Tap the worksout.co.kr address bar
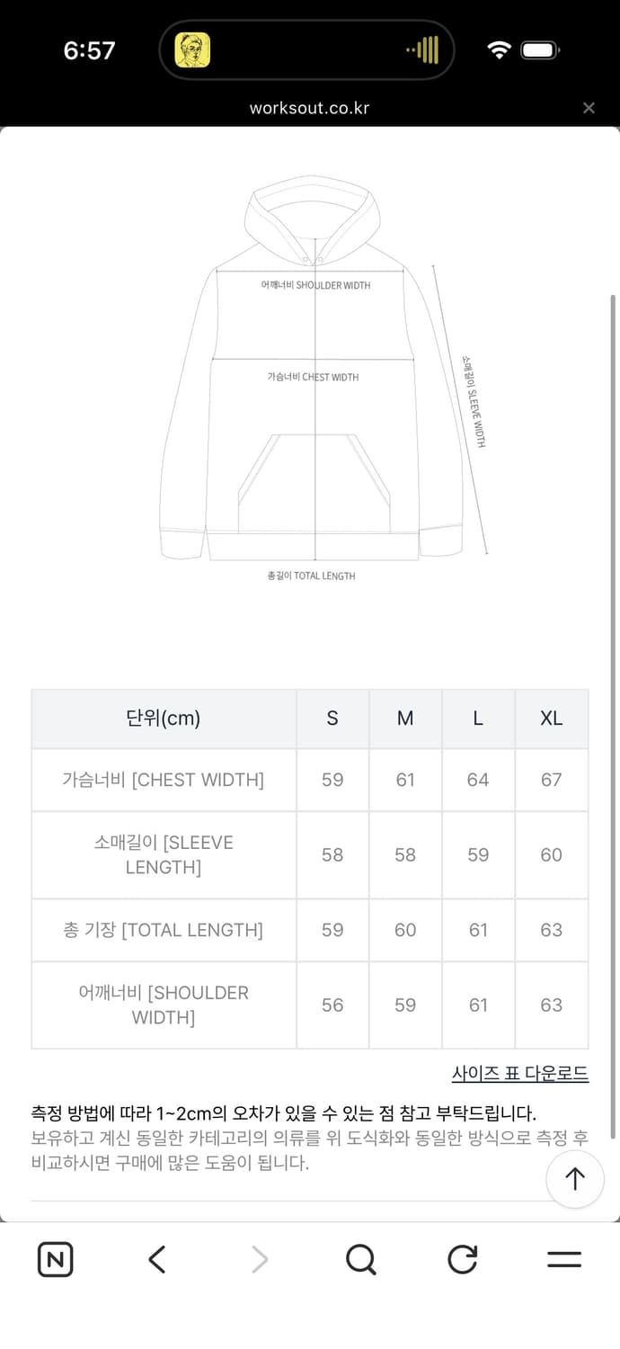The image size is (620, 1349). (310, 107)
